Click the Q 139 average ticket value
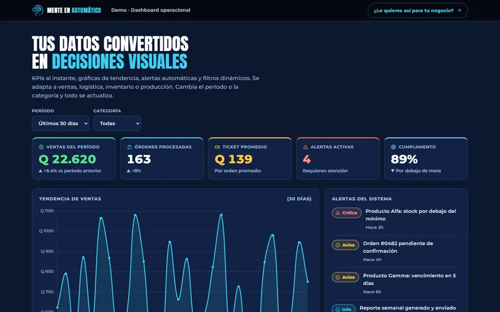This screenshot has width=500, height=312. (234, 159)
